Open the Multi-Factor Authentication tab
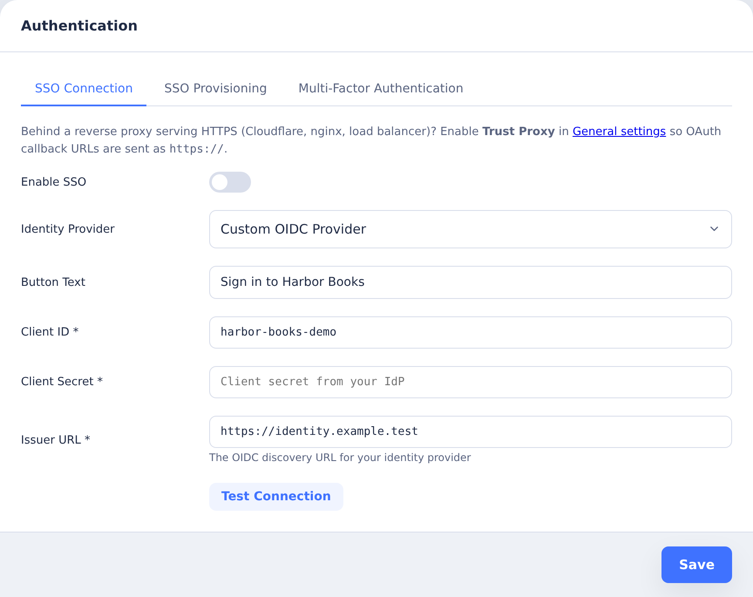The height and width of the screenshot is (597, 753). [x=380, y=88]
